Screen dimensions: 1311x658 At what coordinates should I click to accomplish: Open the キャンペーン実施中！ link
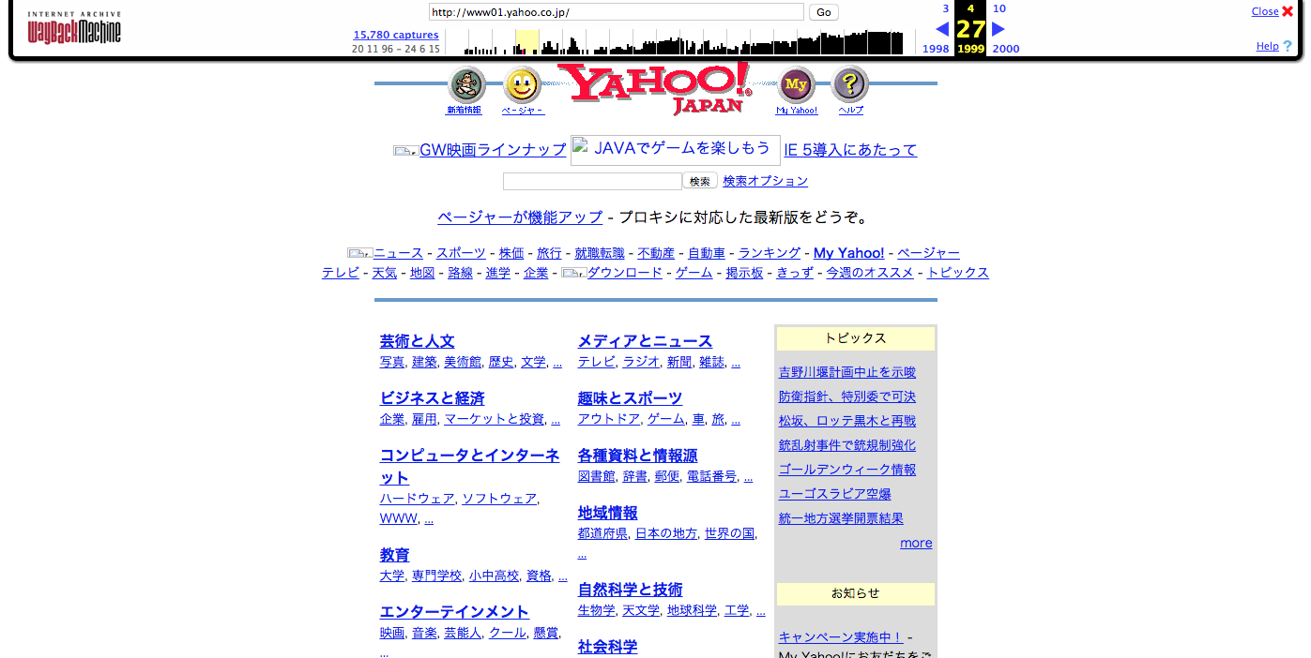pyautogui.click(x=841, y=637)
